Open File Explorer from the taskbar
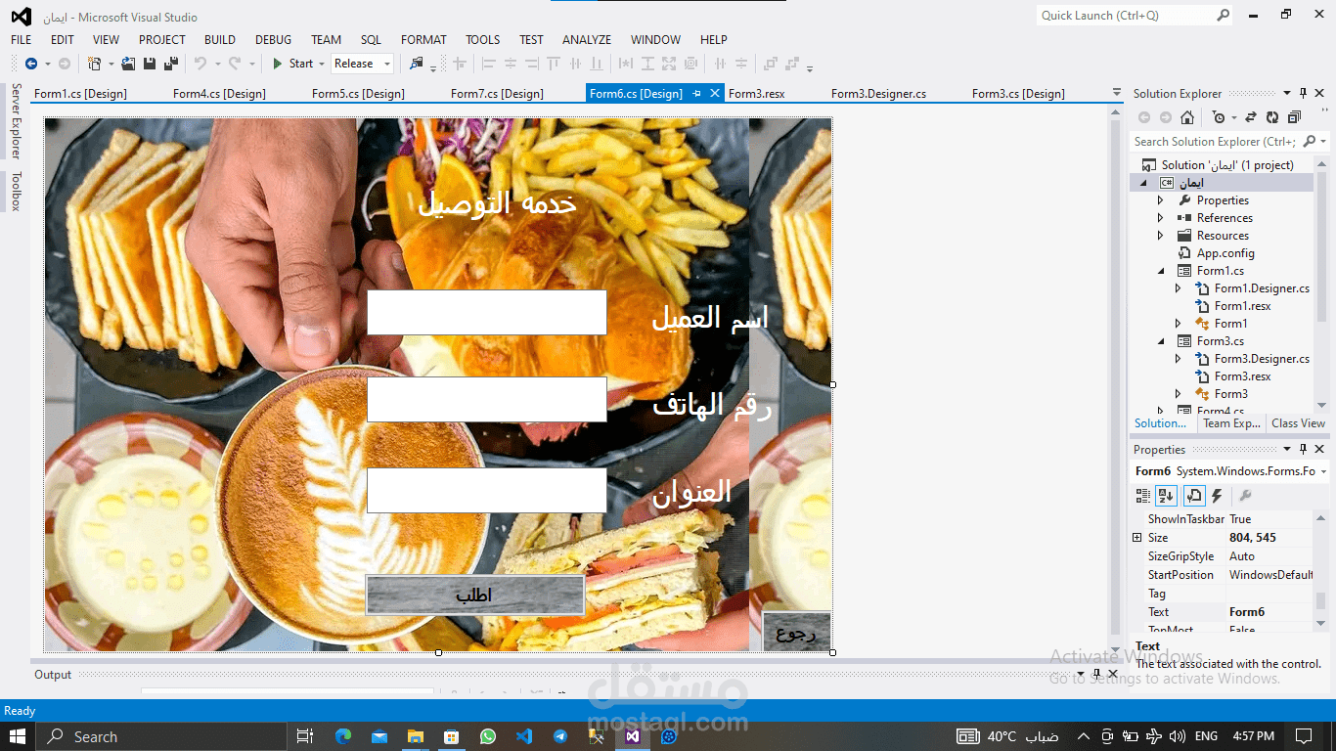Screen dimensions: 1336x751 point(415,736)
